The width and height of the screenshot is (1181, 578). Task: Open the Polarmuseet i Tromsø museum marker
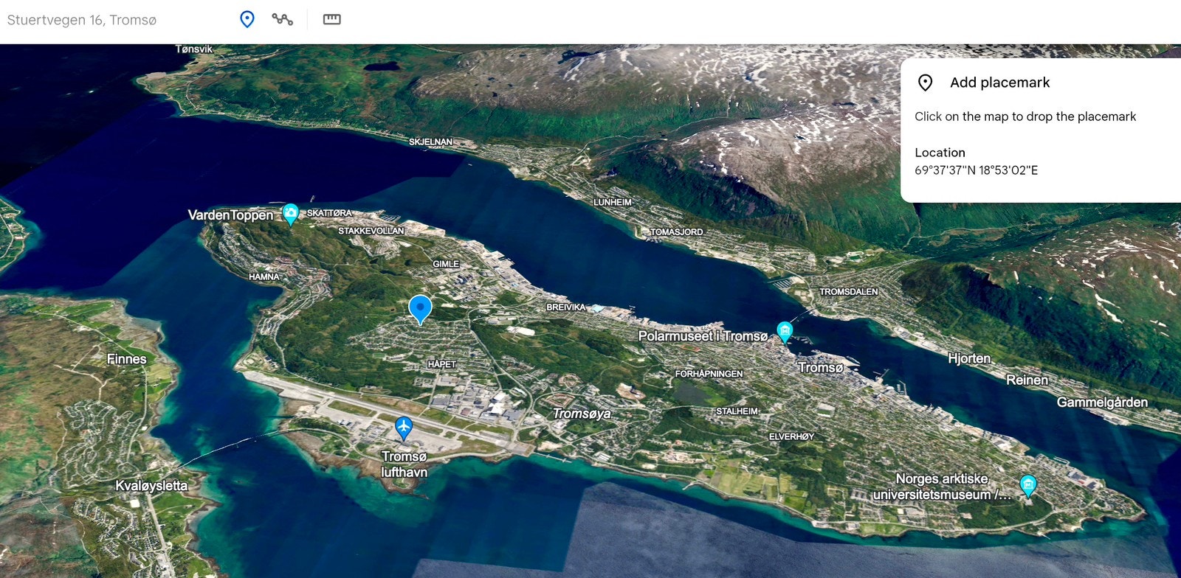pyautogui.click(x=785, y=332)
